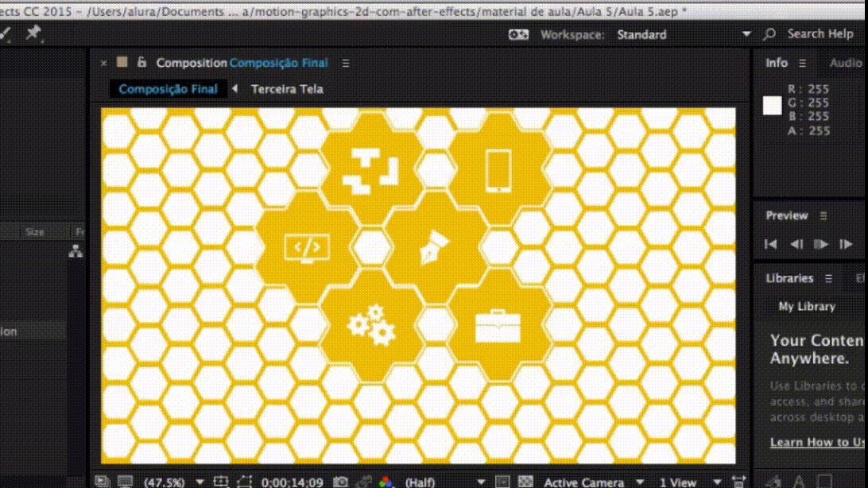Select the Puppet Pin tool
Screen dimensions: 868x488
(33, 33)
